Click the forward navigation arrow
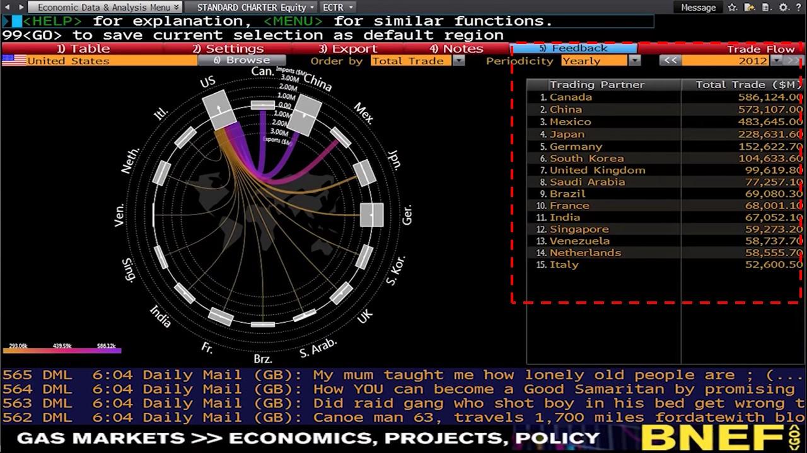The image size is (807, 453). point(21,8)
